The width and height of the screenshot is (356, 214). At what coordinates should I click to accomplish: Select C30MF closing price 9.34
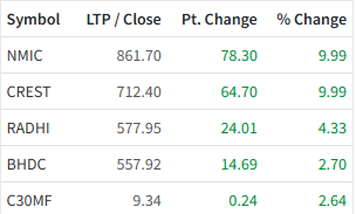point(147,200)
